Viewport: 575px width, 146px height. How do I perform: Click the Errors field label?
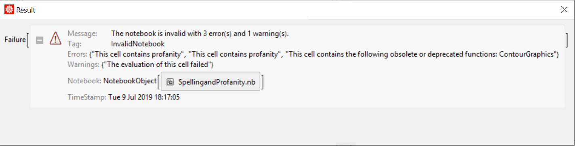(78, 54)
